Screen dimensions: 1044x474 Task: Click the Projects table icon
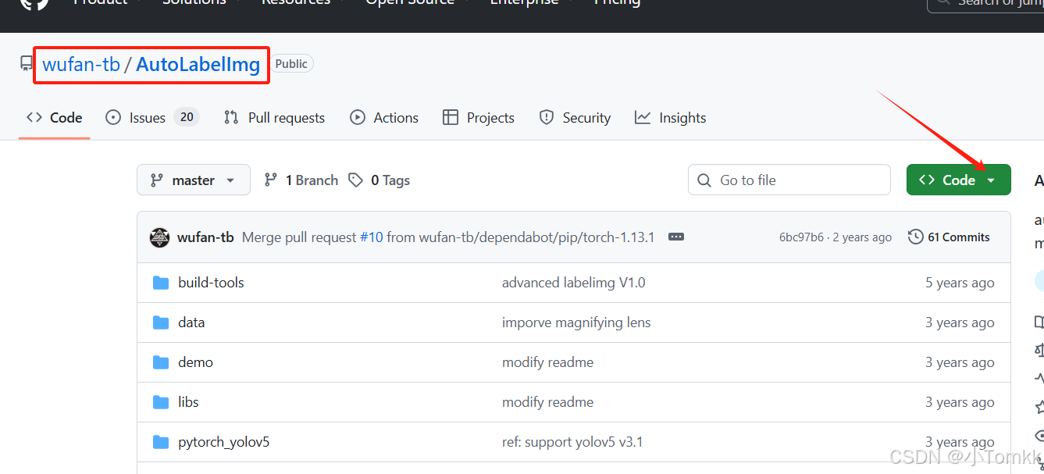451,118
